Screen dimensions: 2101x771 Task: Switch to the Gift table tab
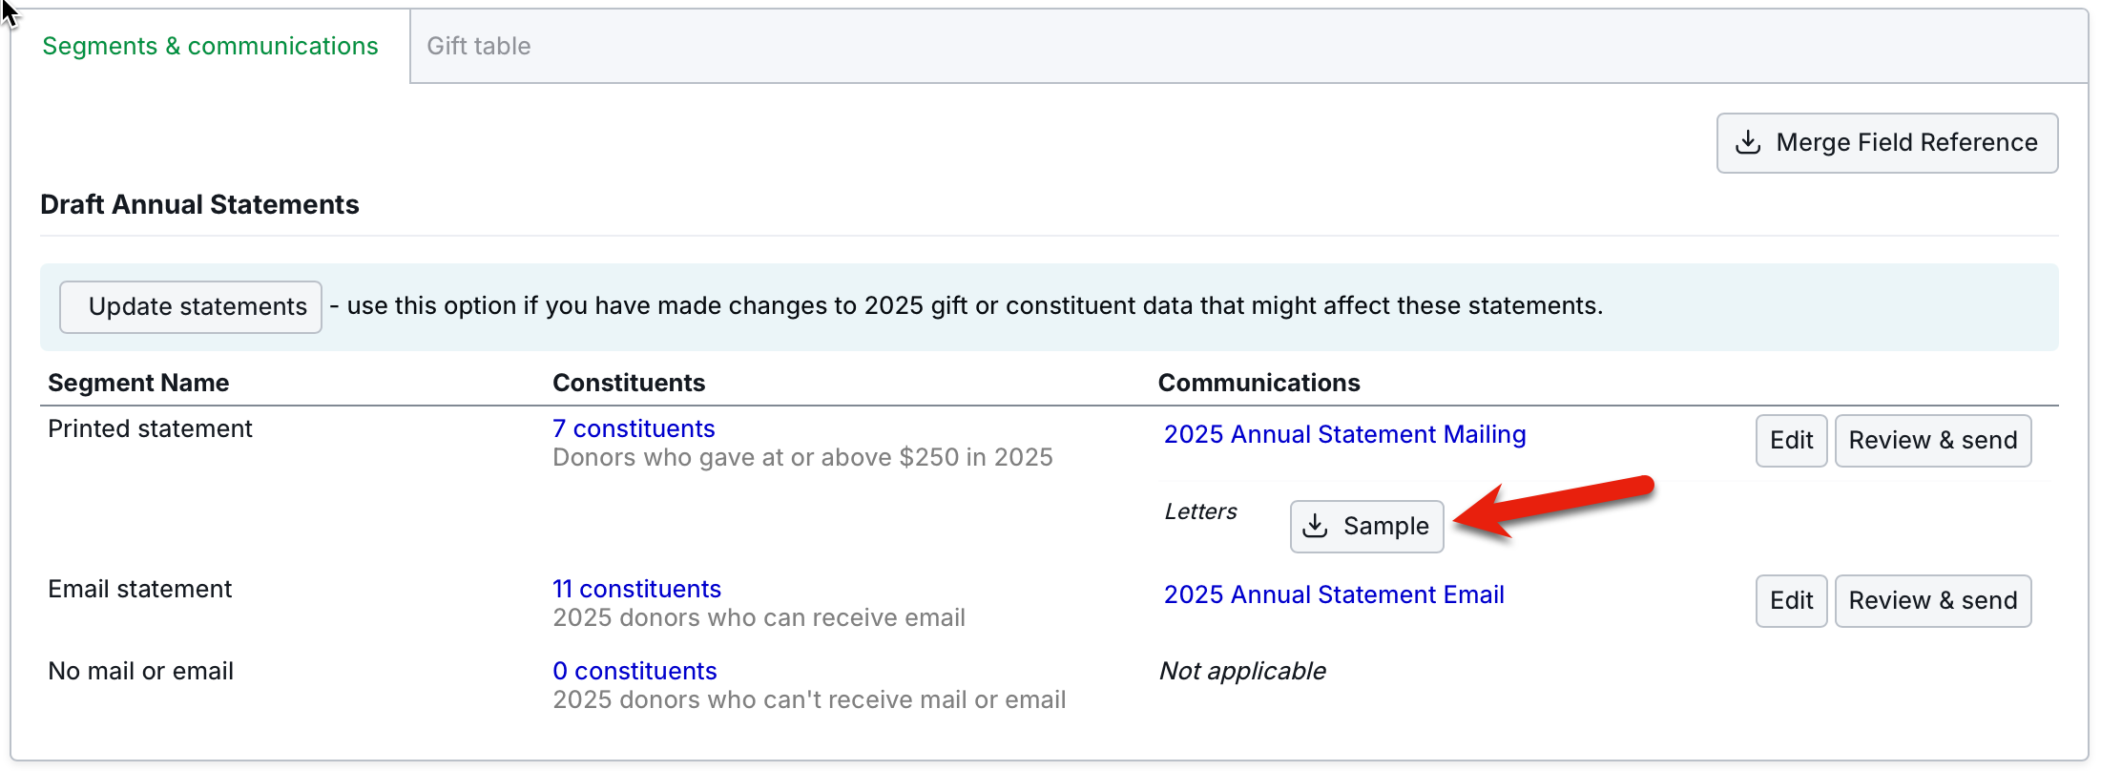coord(478,46)
